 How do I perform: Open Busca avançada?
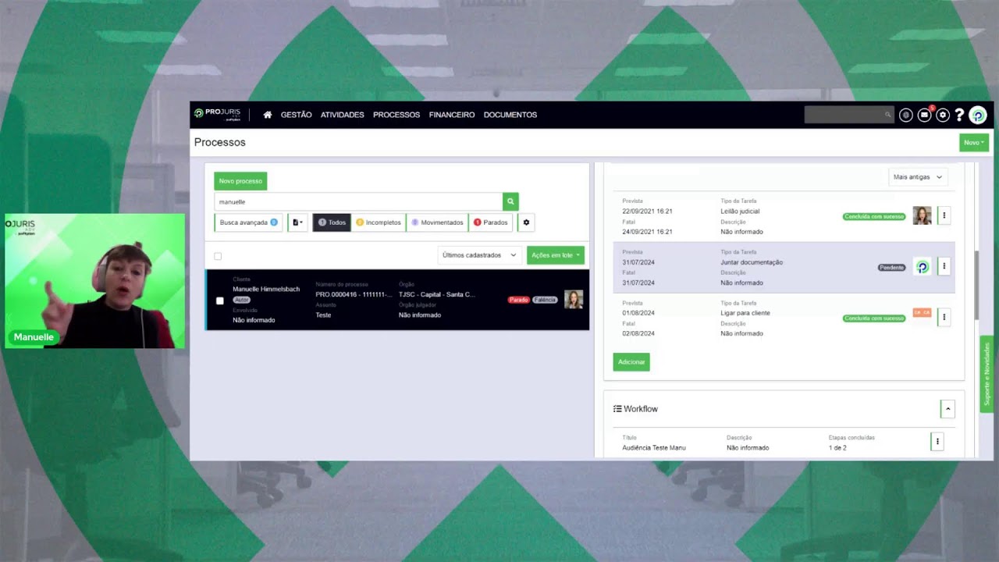(248, 222)
